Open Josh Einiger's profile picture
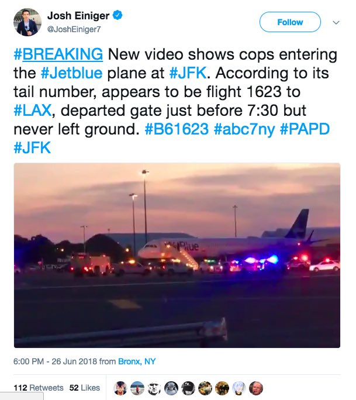This screenshot has width=356, height=400. pyautogui.click(x=27, y=22)
